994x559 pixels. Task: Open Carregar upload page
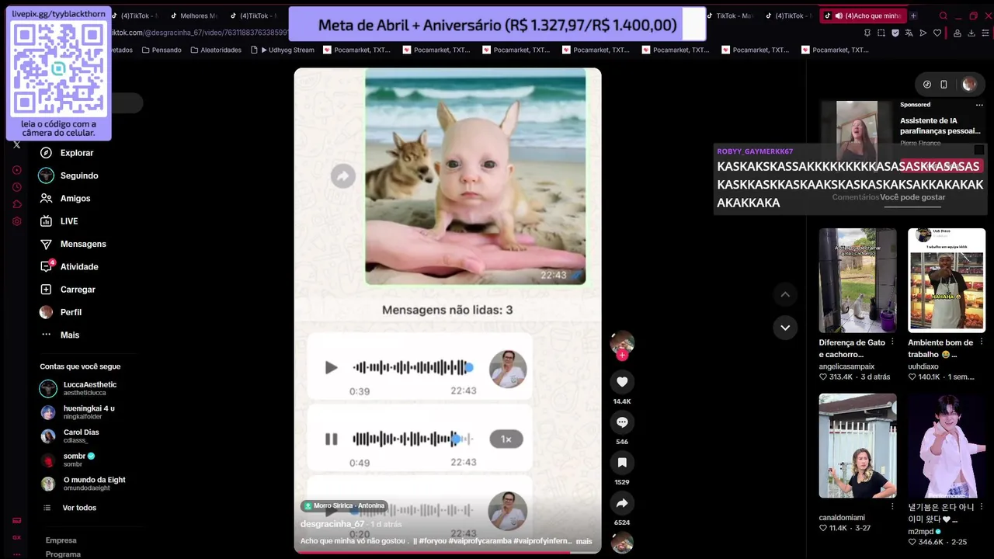coord(68,290)
